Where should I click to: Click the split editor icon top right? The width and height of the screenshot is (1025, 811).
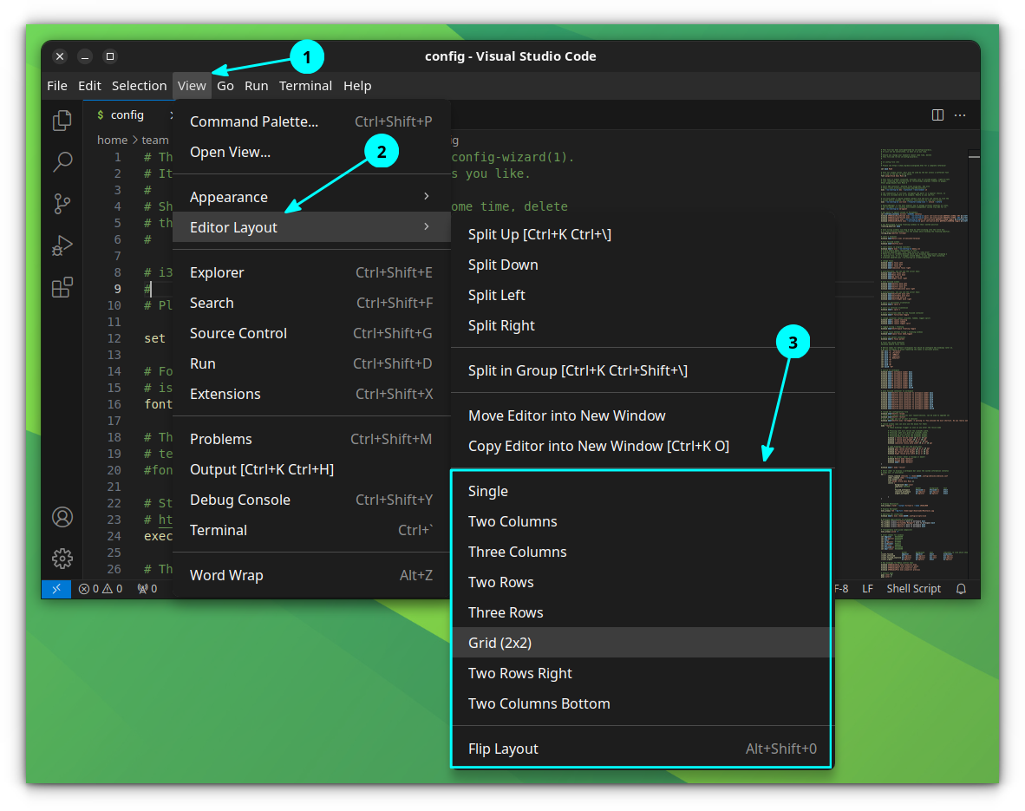click(x=937, y=114)
